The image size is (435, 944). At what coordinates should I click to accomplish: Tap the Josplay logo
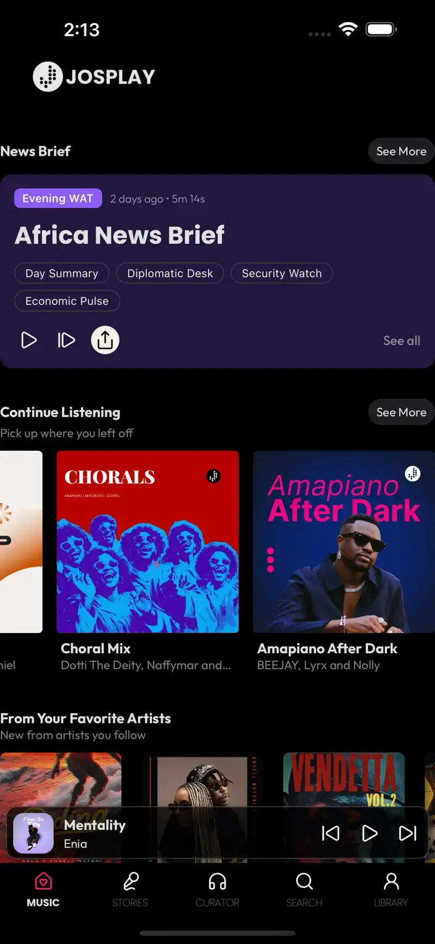94,77
